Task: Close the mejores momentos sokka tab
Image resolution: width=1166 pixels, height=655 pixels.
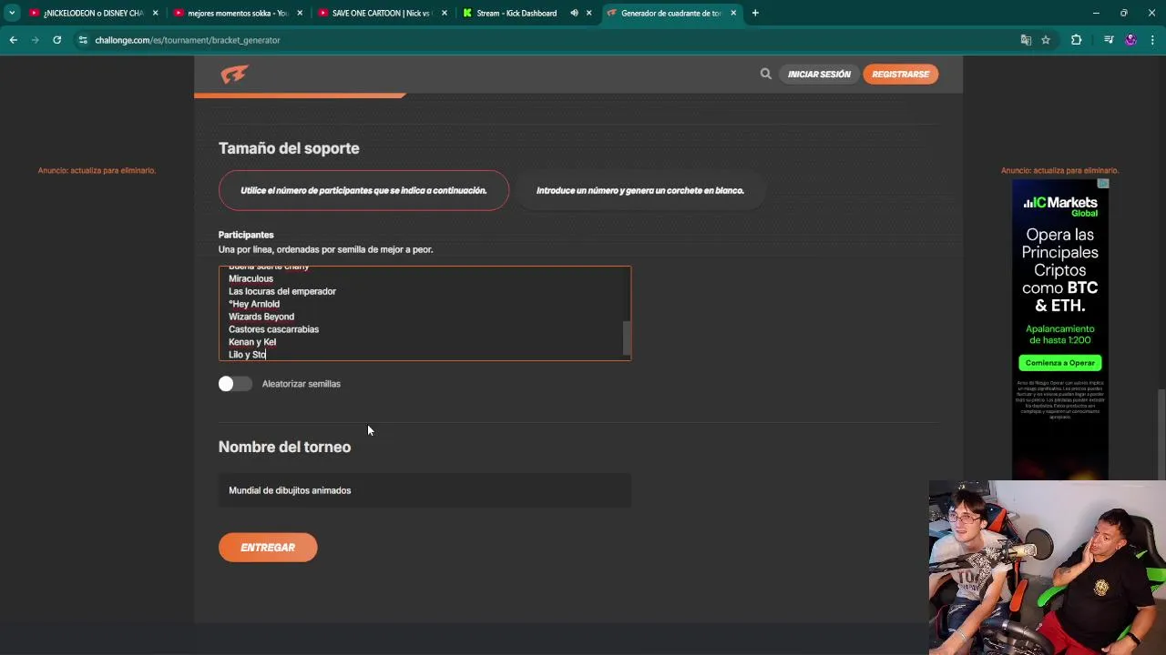Action: point(300,13)
